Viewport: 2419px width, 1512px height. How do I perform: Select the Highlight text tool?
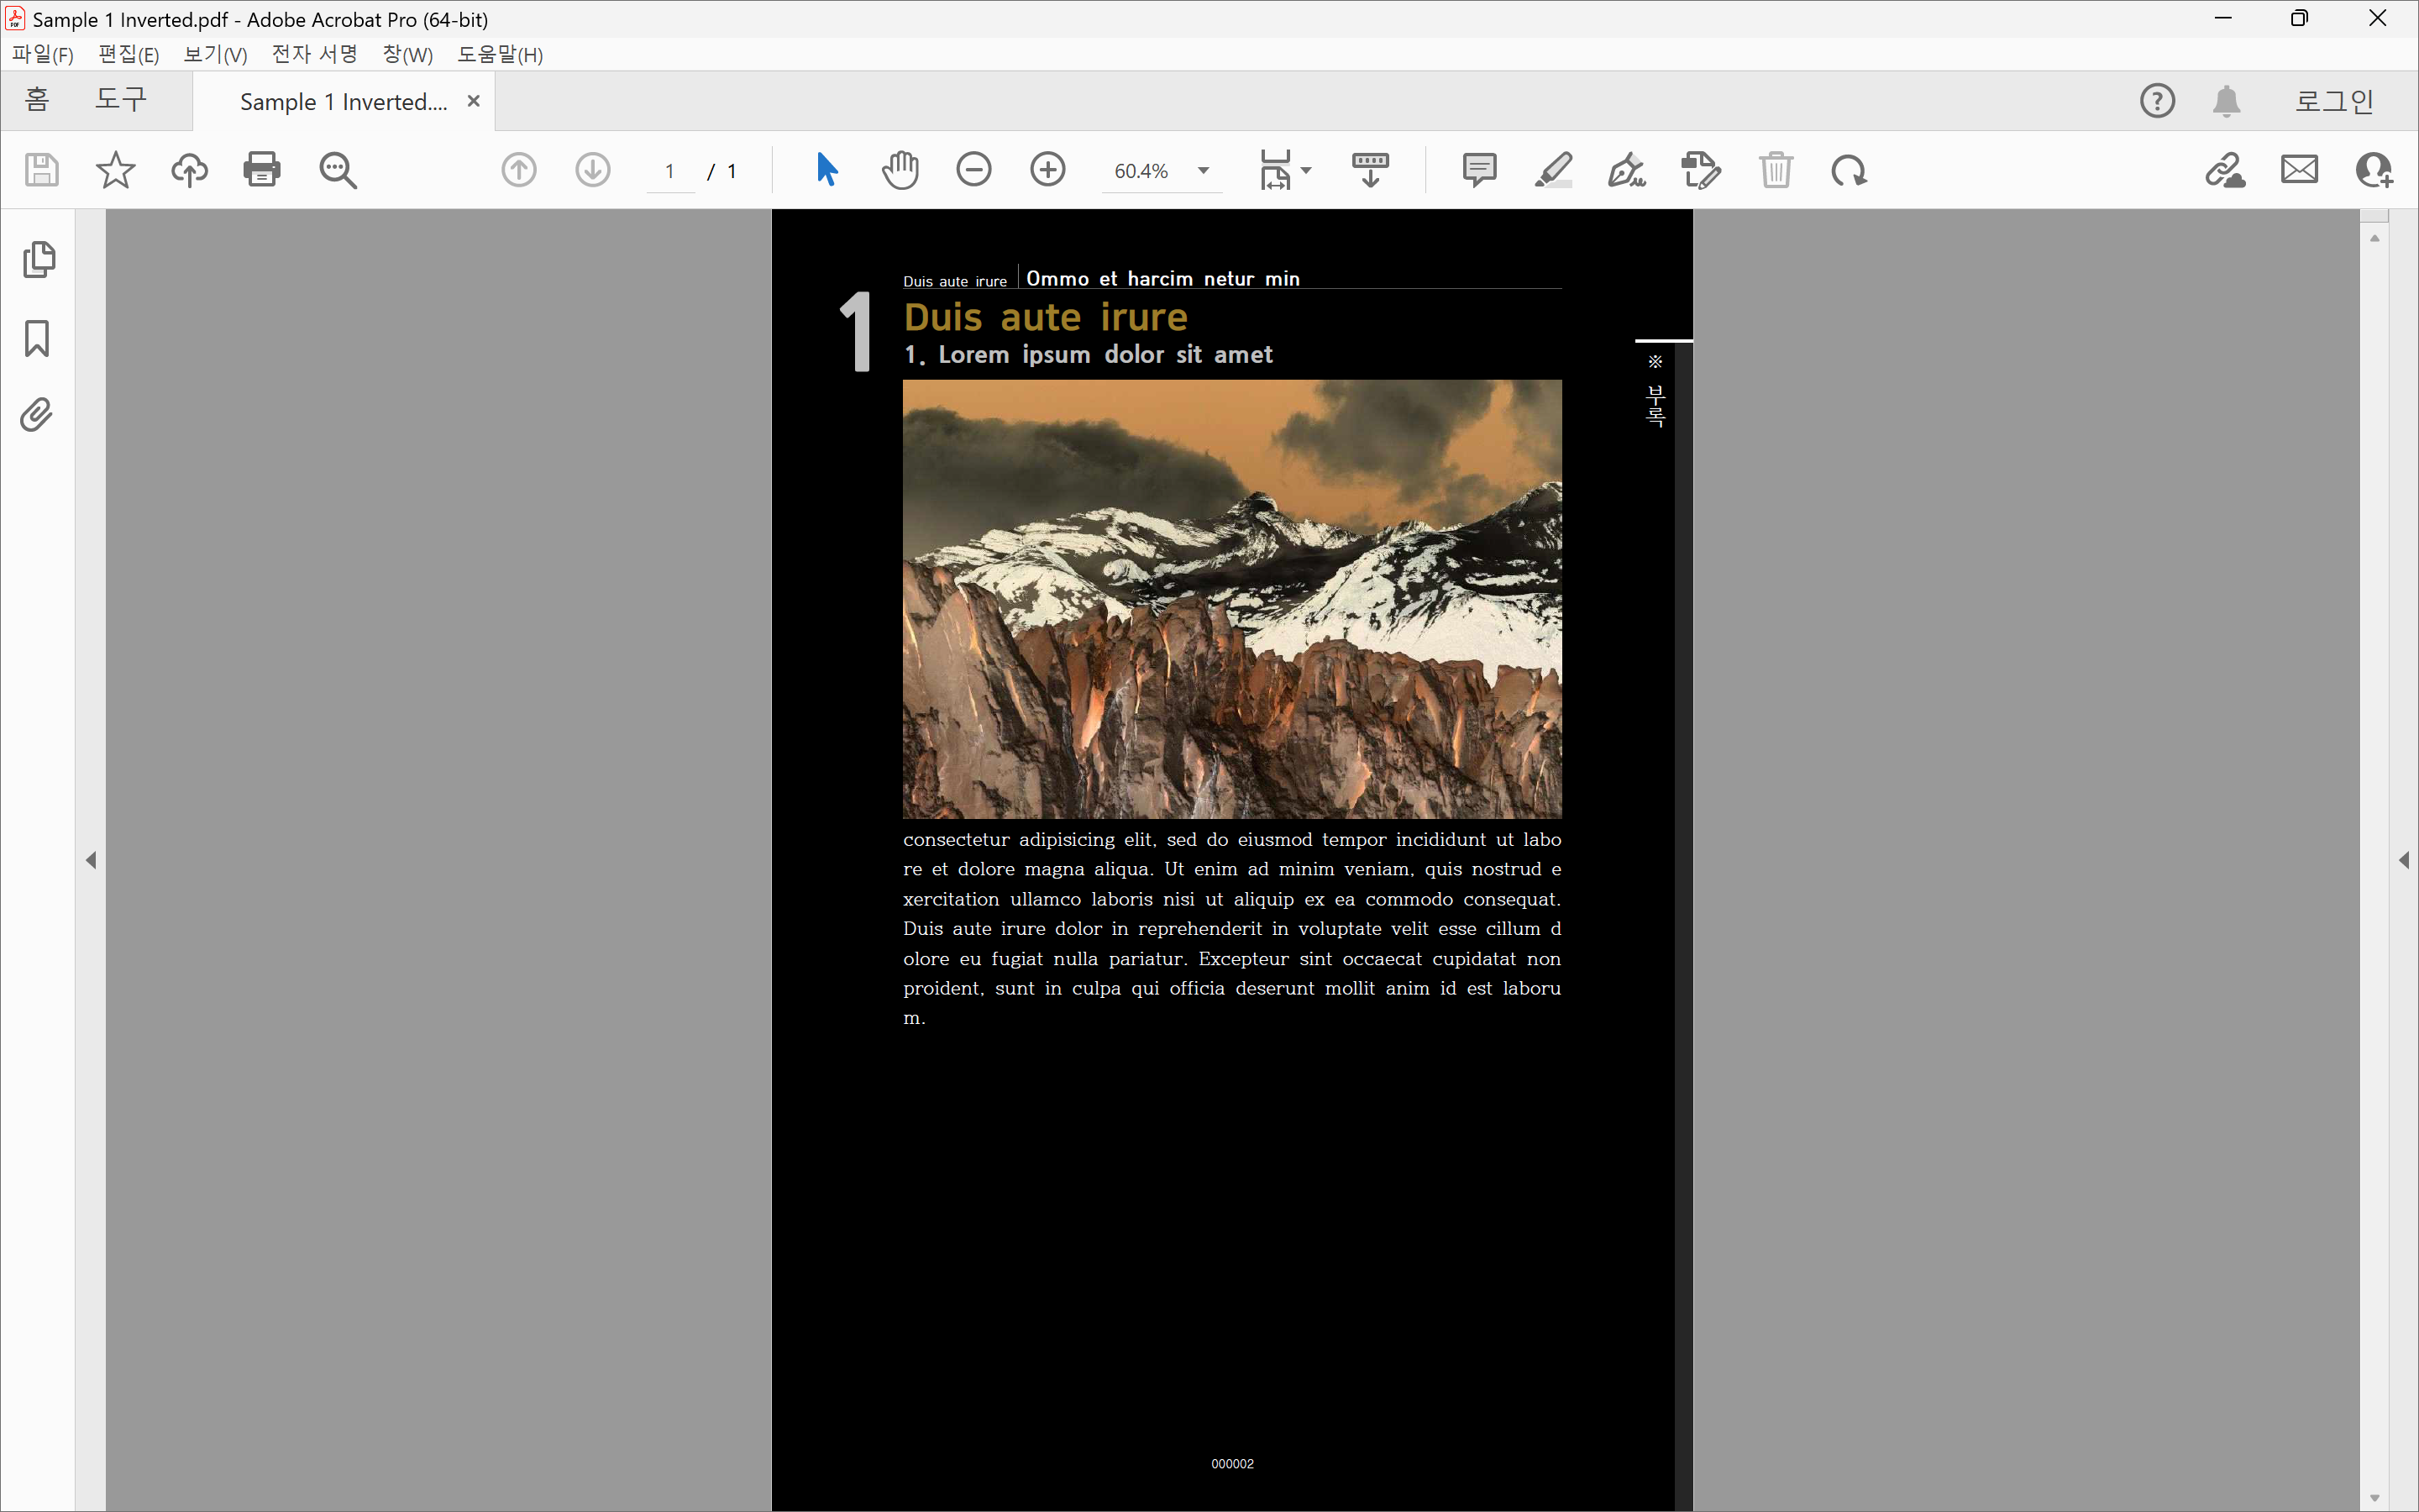coord(1552,170)
